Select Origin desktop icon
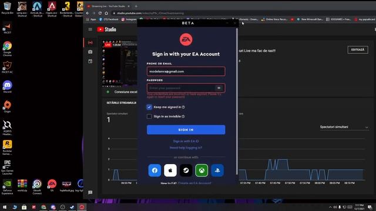 (x=7, y=107)
